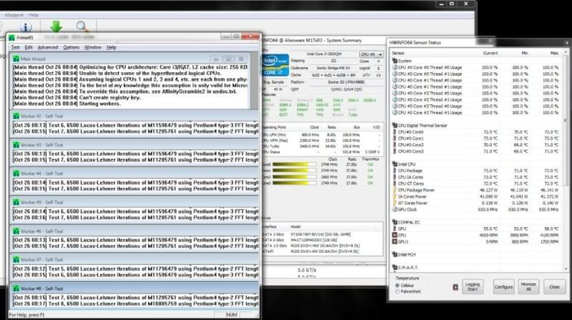Viewport: 572px width, 320px height.
Task: Select the CPU#0 Core1 temperature row
Action: coord(476,139)
